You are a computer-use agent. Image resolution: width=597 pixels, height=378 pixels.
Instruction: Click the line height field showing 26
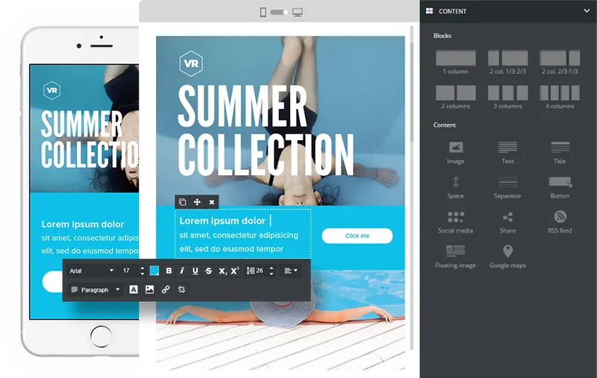260,271
